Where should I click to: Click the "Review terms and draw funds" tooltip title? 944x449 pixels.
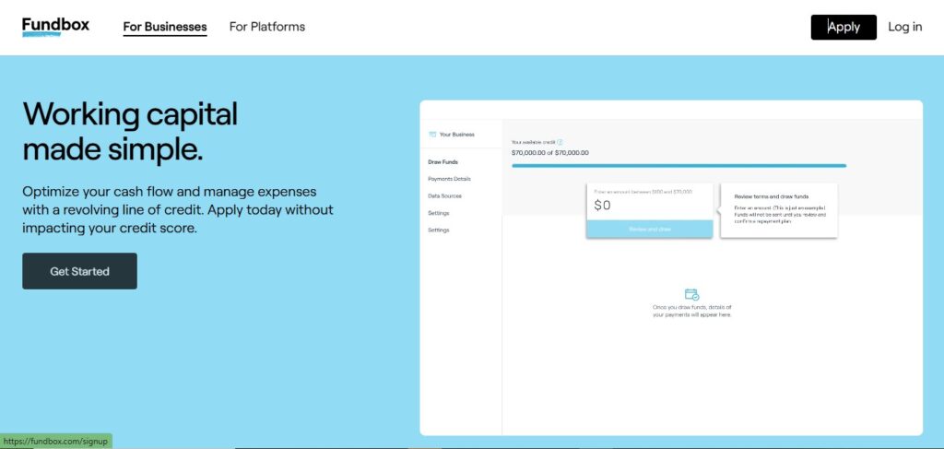coord(772,196)
